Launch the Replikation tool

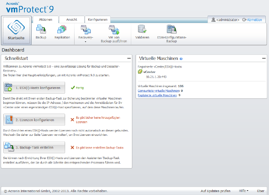[x=62, y=32]
